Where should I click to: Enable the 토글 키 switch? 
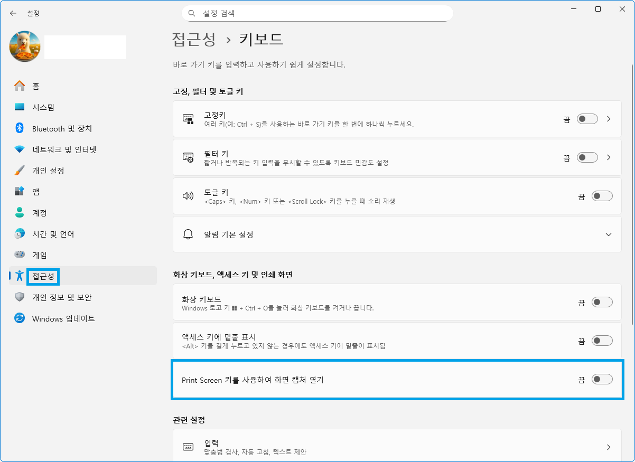pyautogui.click(x=602, y=196)
